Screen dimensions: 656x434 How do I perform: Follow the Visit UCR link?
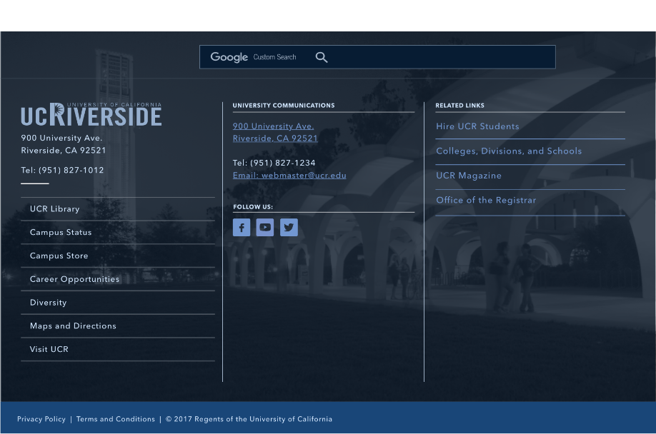click(x=49, y=349)
